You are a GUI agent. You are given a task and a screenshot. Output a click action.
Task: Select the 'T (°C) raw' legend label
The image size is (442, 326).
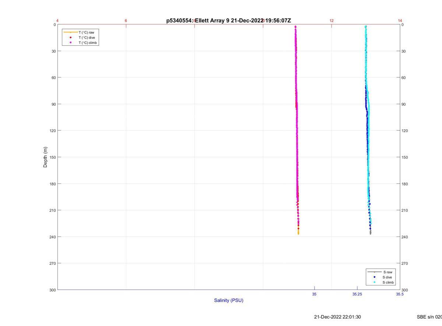86,32
